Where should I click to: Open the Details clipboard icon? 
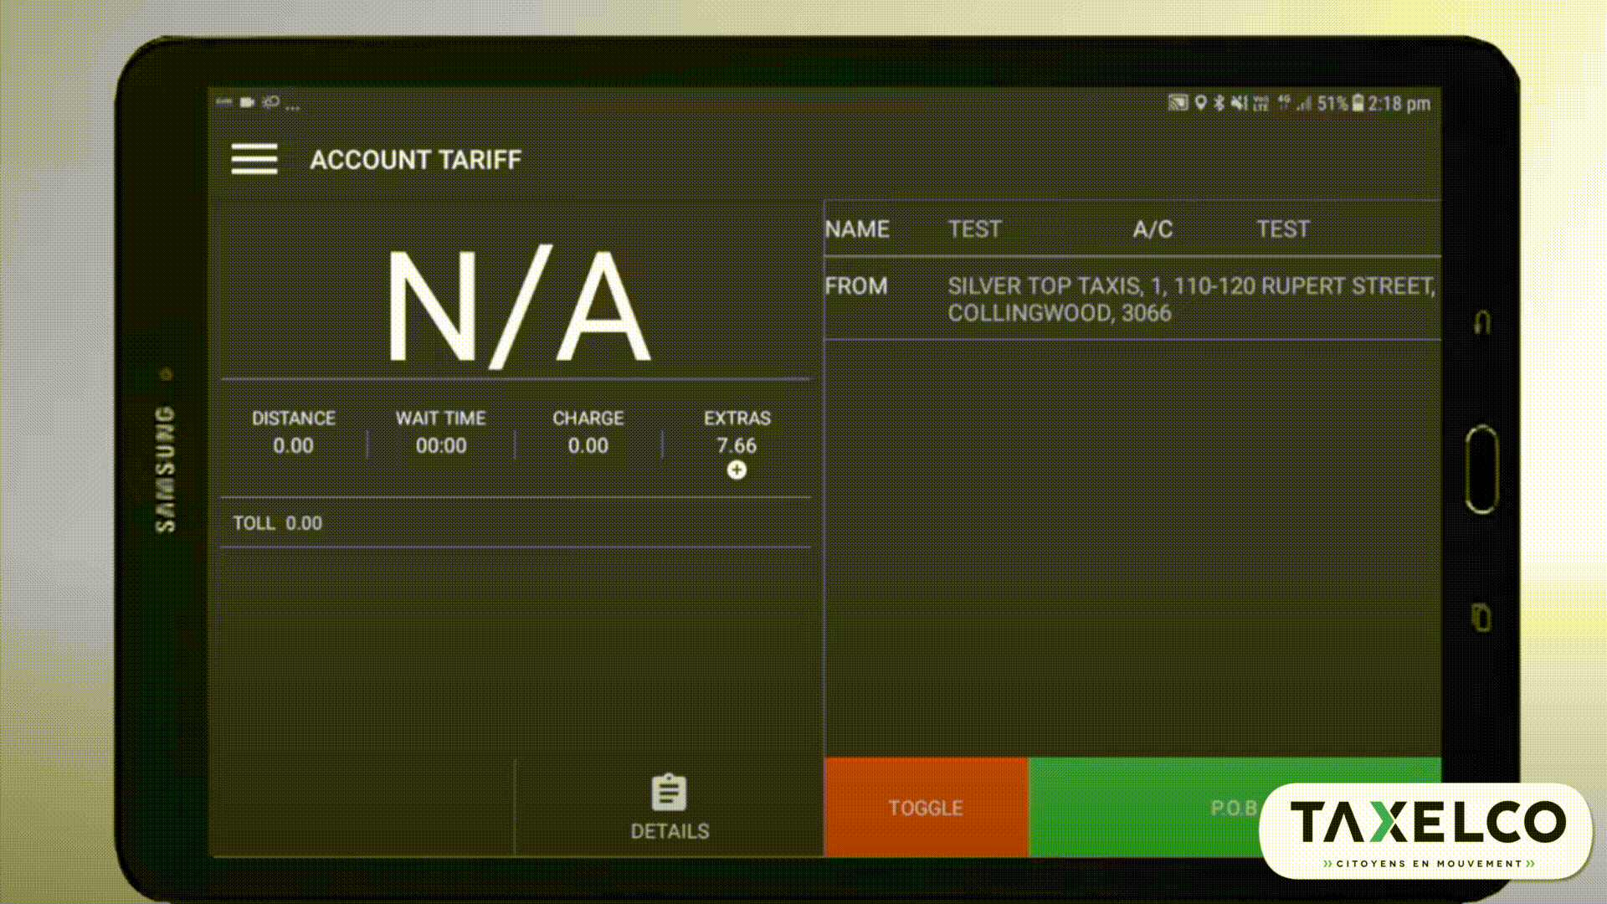pyautogui.click(x=669, y=793)
